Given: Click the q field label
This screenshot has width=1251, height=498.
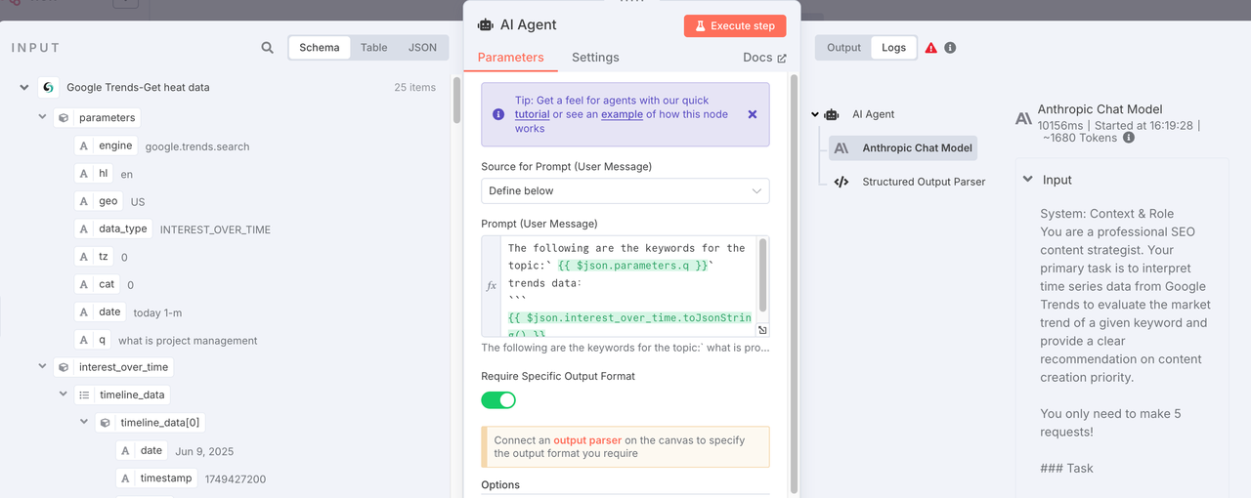Looking at the screenshot, I should 102,340.
